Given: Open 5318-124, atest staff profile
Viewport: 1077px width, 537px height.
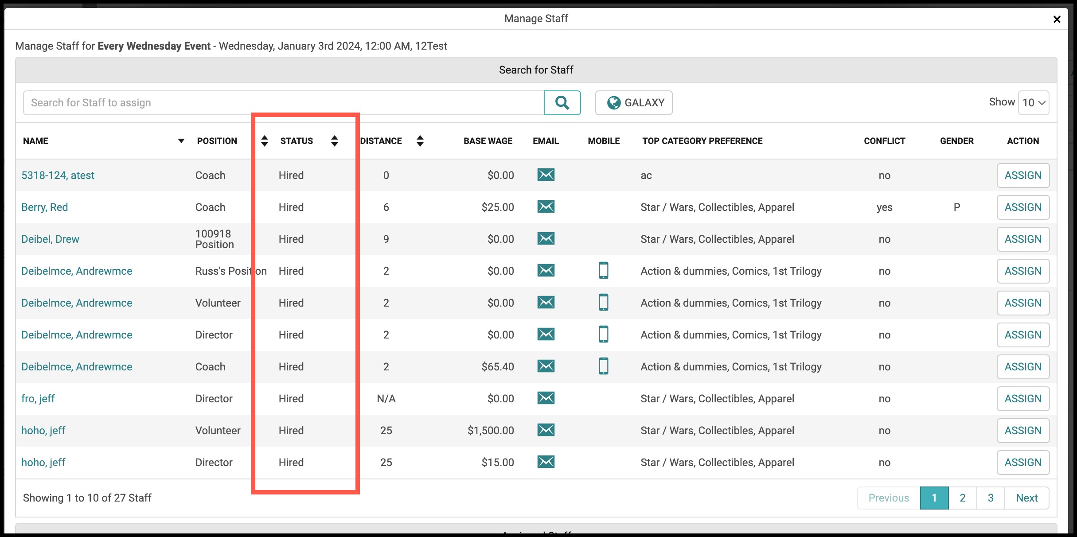Looking at the screenshot, I should tap(58, 175).
